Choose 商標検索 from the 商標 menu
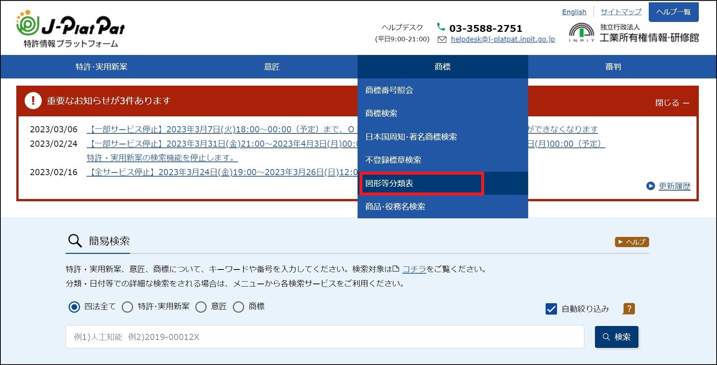This screenshot has height=365, width=717. [x=381, y=113]
